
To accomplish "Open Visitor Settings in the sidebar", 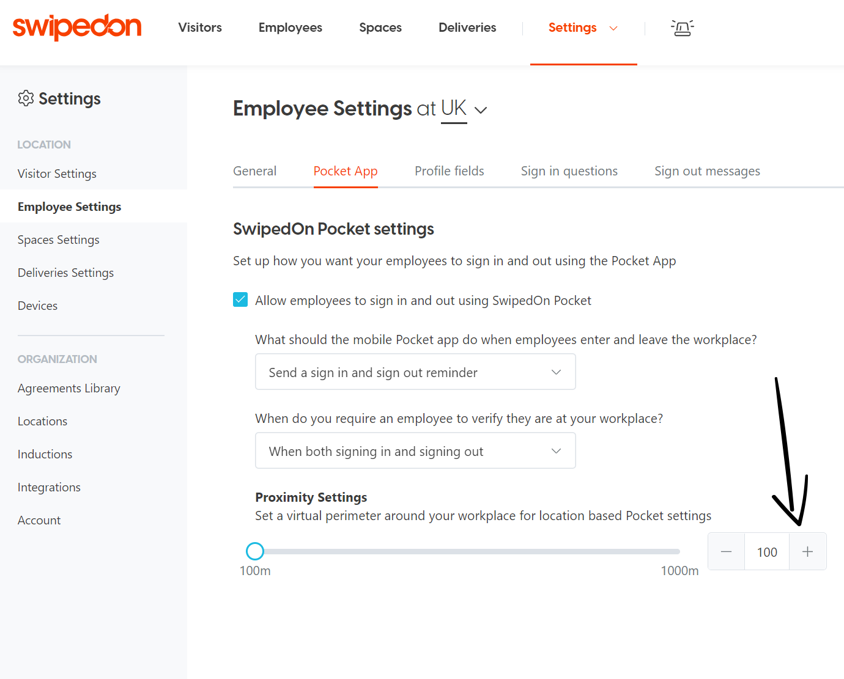I will (x=57, y=174).
